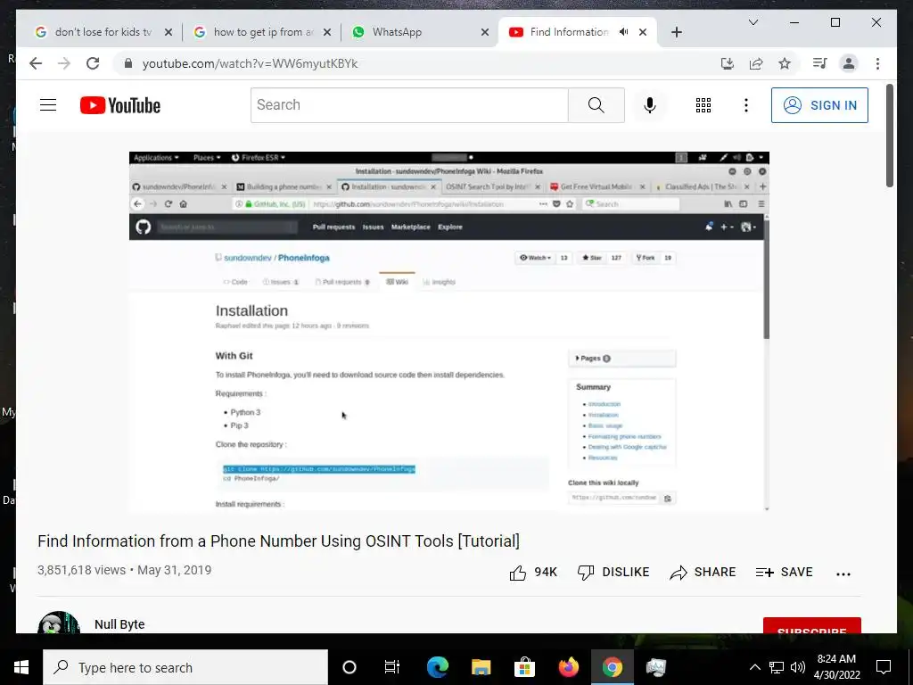Bookmark this tab with star
913x685 pixels.
pos(785,63)
